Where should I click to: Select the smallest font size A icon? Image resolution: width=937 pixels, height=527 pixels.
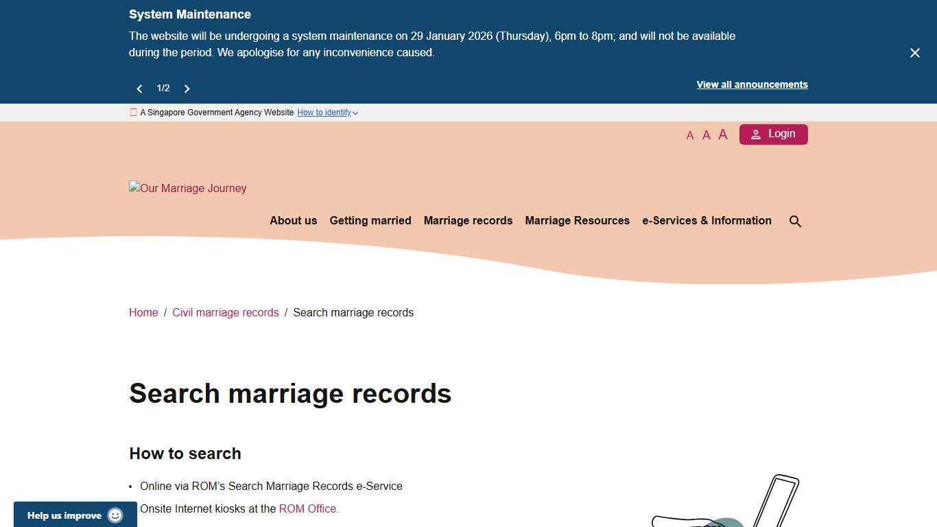click(690, 135)
